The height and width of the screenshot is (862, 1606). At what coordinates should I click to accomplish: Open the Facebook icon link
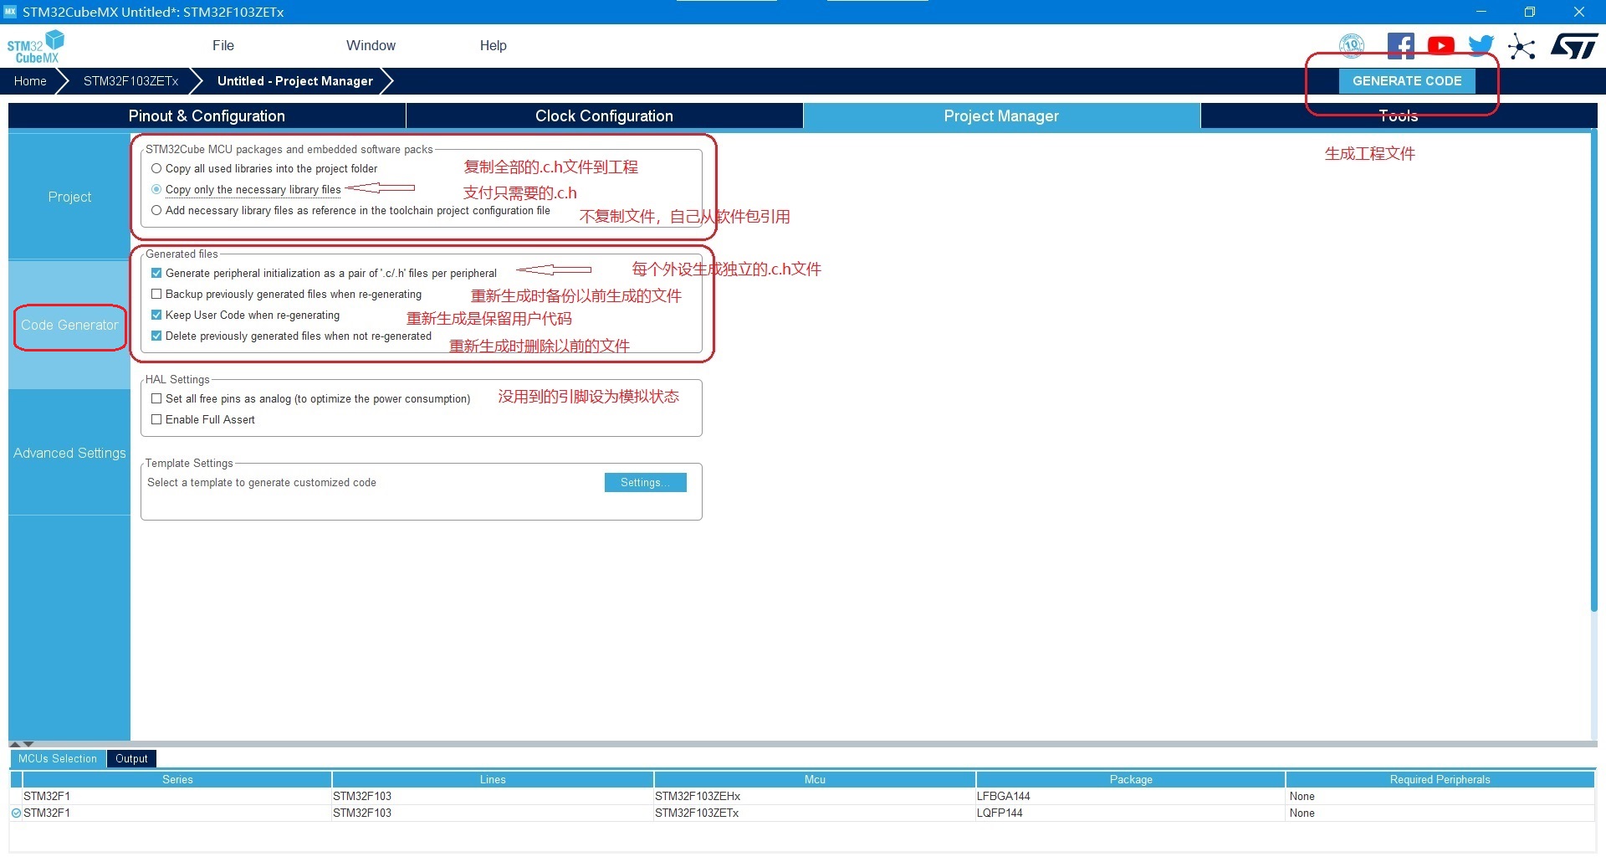click(x=1401, y=45)
